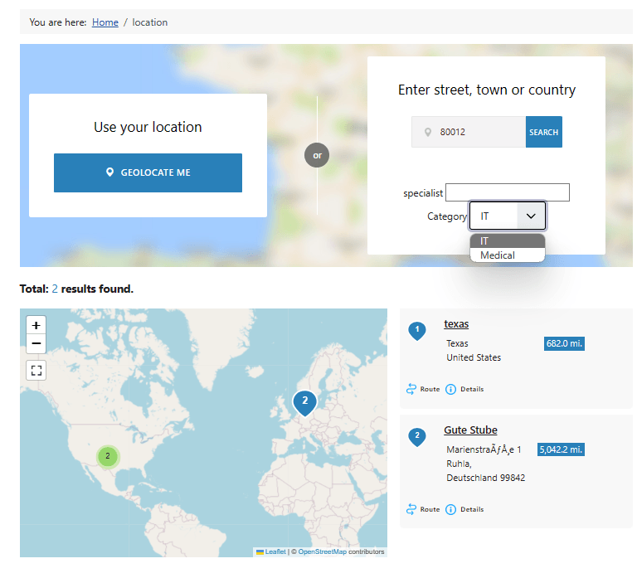637x578 pixels.
Task: Open the texas location title link
Action: coord(456,324)
